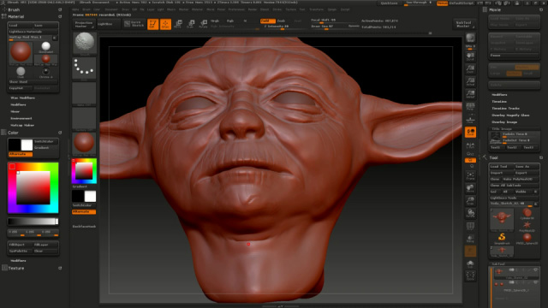Expand Wax Modifiers section
This screenshot has width=548, height=308.
[x=23, y=98]
